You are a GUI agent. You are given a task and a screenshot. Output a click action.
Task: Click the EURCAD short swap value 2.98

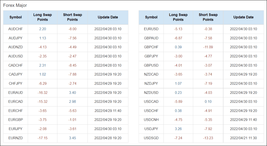72,102
